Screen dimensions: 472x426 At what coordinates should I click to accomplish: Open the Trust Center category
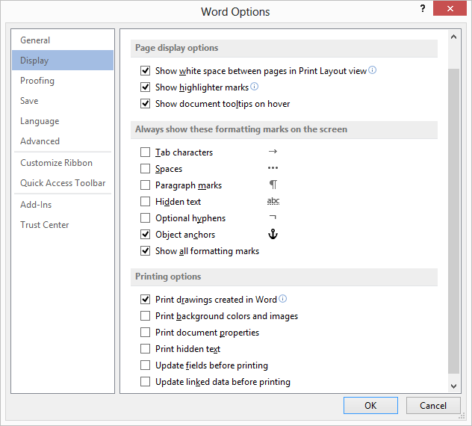pyautogui.click(x=63, y=225)
